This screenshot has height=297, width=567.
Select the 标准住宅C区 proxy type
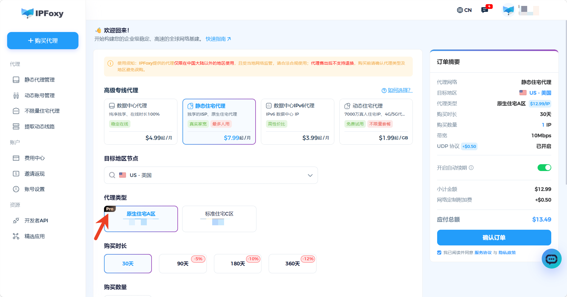pyautogui.click(x=219, y=219)
